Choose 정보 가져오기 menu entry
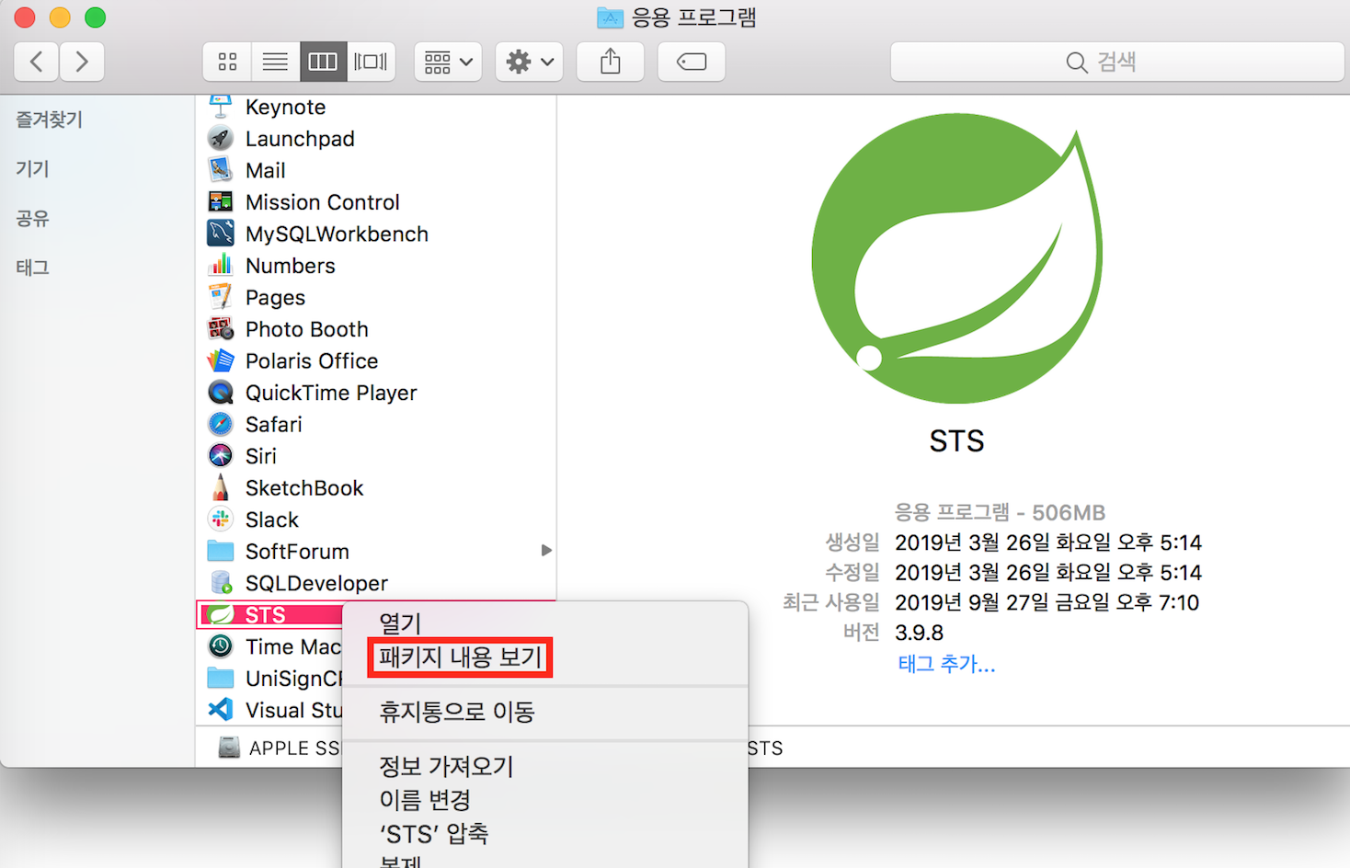 (x=446, y=766)
